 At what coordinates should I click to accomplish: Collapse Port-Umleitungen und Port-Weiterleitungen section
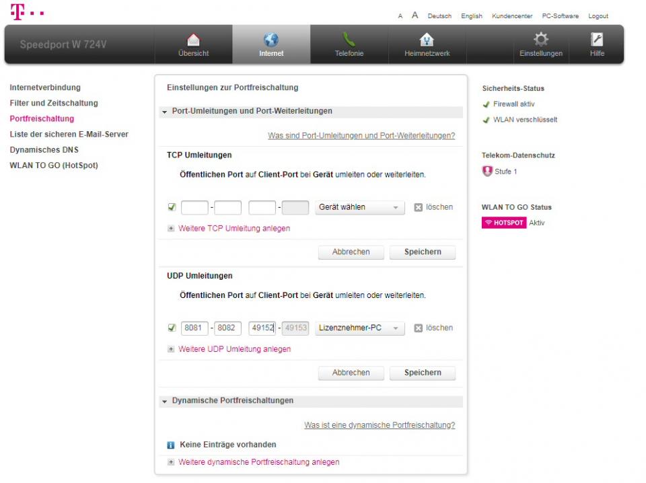[x=165, y=112]
